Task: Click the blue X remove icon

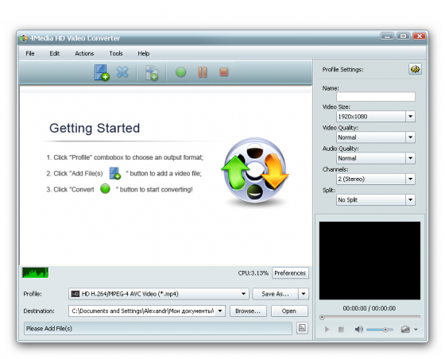Action: [122, 72]
